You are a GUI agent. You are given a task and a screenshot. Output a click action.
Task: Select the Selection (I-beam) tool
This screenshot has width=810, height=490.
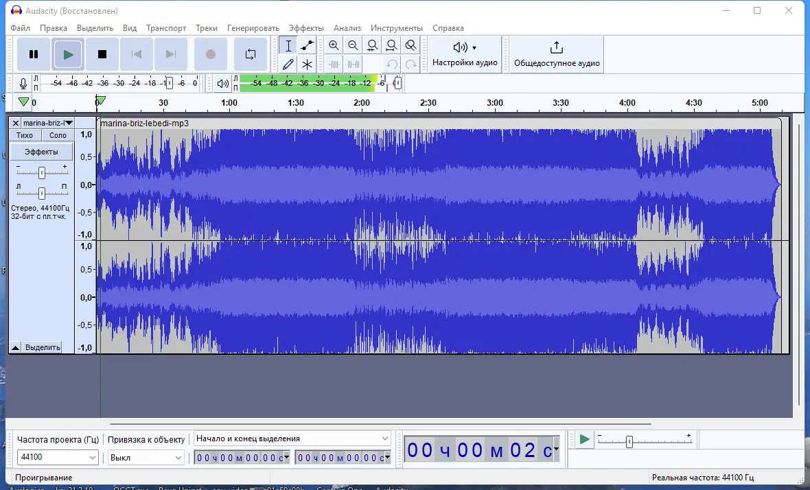pos(288,45)
